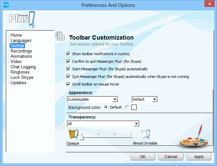Select Default background color radio button
Viewport: 217px width, 166px height.
(x=106, y=107)
